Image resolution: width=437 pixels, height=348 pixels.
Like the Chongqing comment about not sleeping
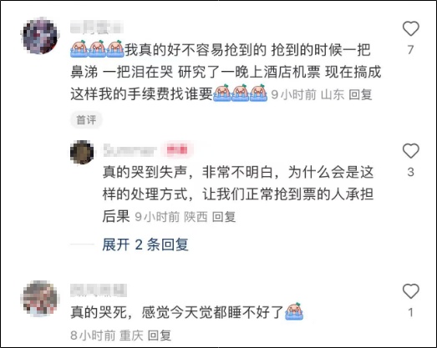411,291
